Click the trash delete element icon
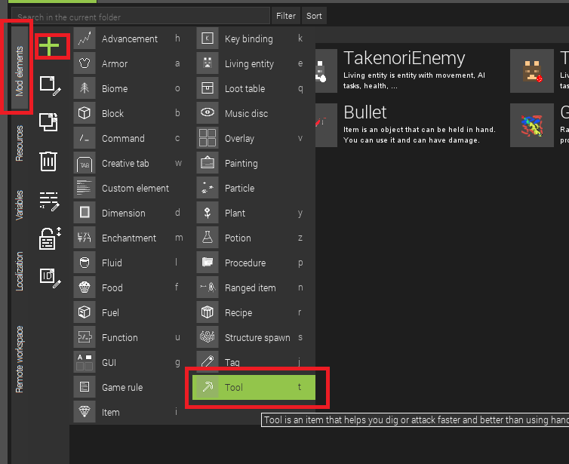The height and width of the screenshot is (464, 569). click(48, 161)
